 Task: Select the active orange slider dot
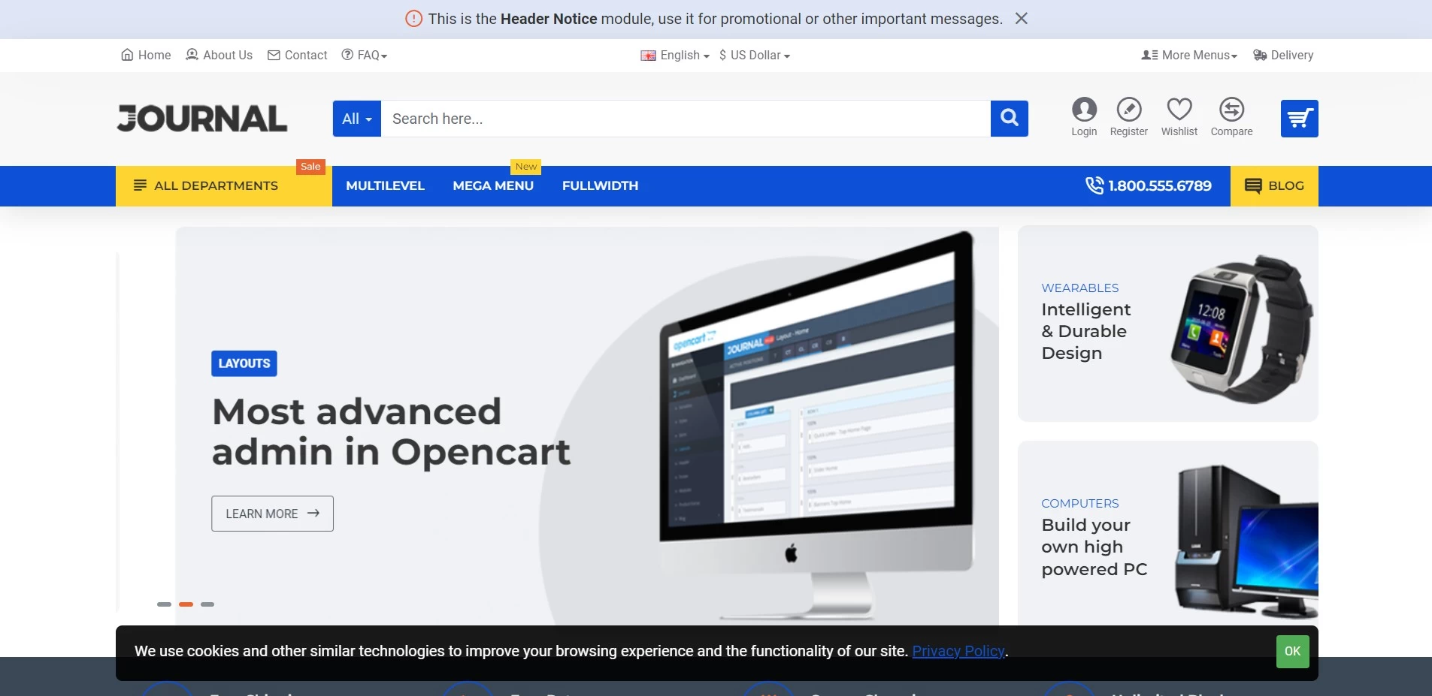186,604
